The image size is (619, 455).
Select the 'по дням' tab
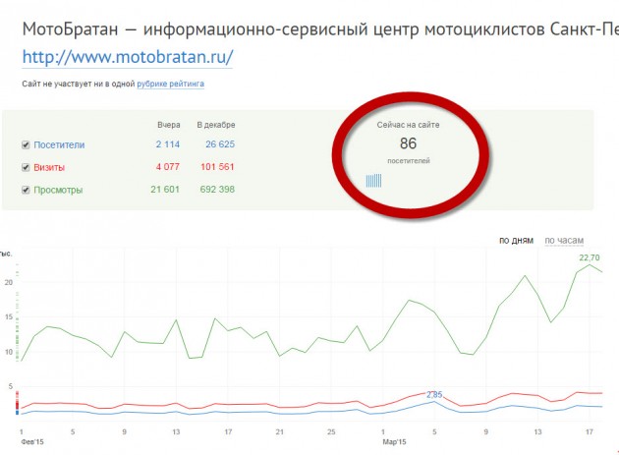(x=516, y=240)
